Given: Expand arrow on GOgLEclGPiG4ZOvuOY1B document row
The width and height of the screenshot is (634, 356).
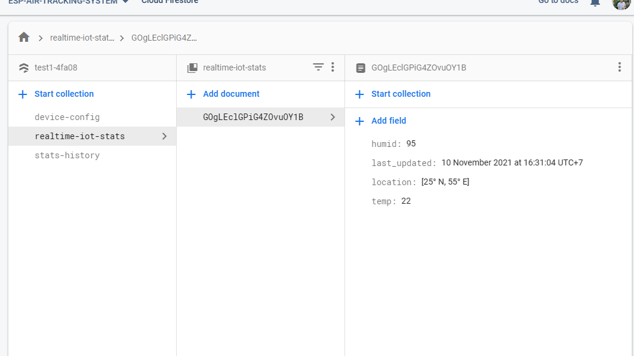Looking at the screenshot, I should coord(333,117).
